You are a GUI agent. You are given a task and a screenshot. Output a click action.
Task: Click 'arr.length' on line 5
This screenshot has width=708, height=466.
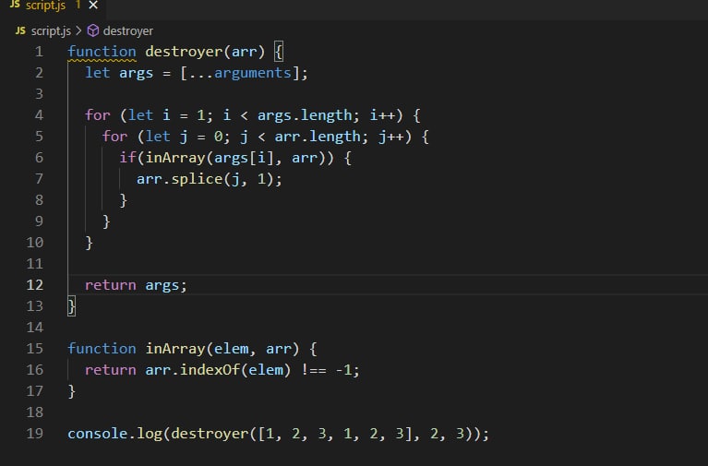pos(318,137)
